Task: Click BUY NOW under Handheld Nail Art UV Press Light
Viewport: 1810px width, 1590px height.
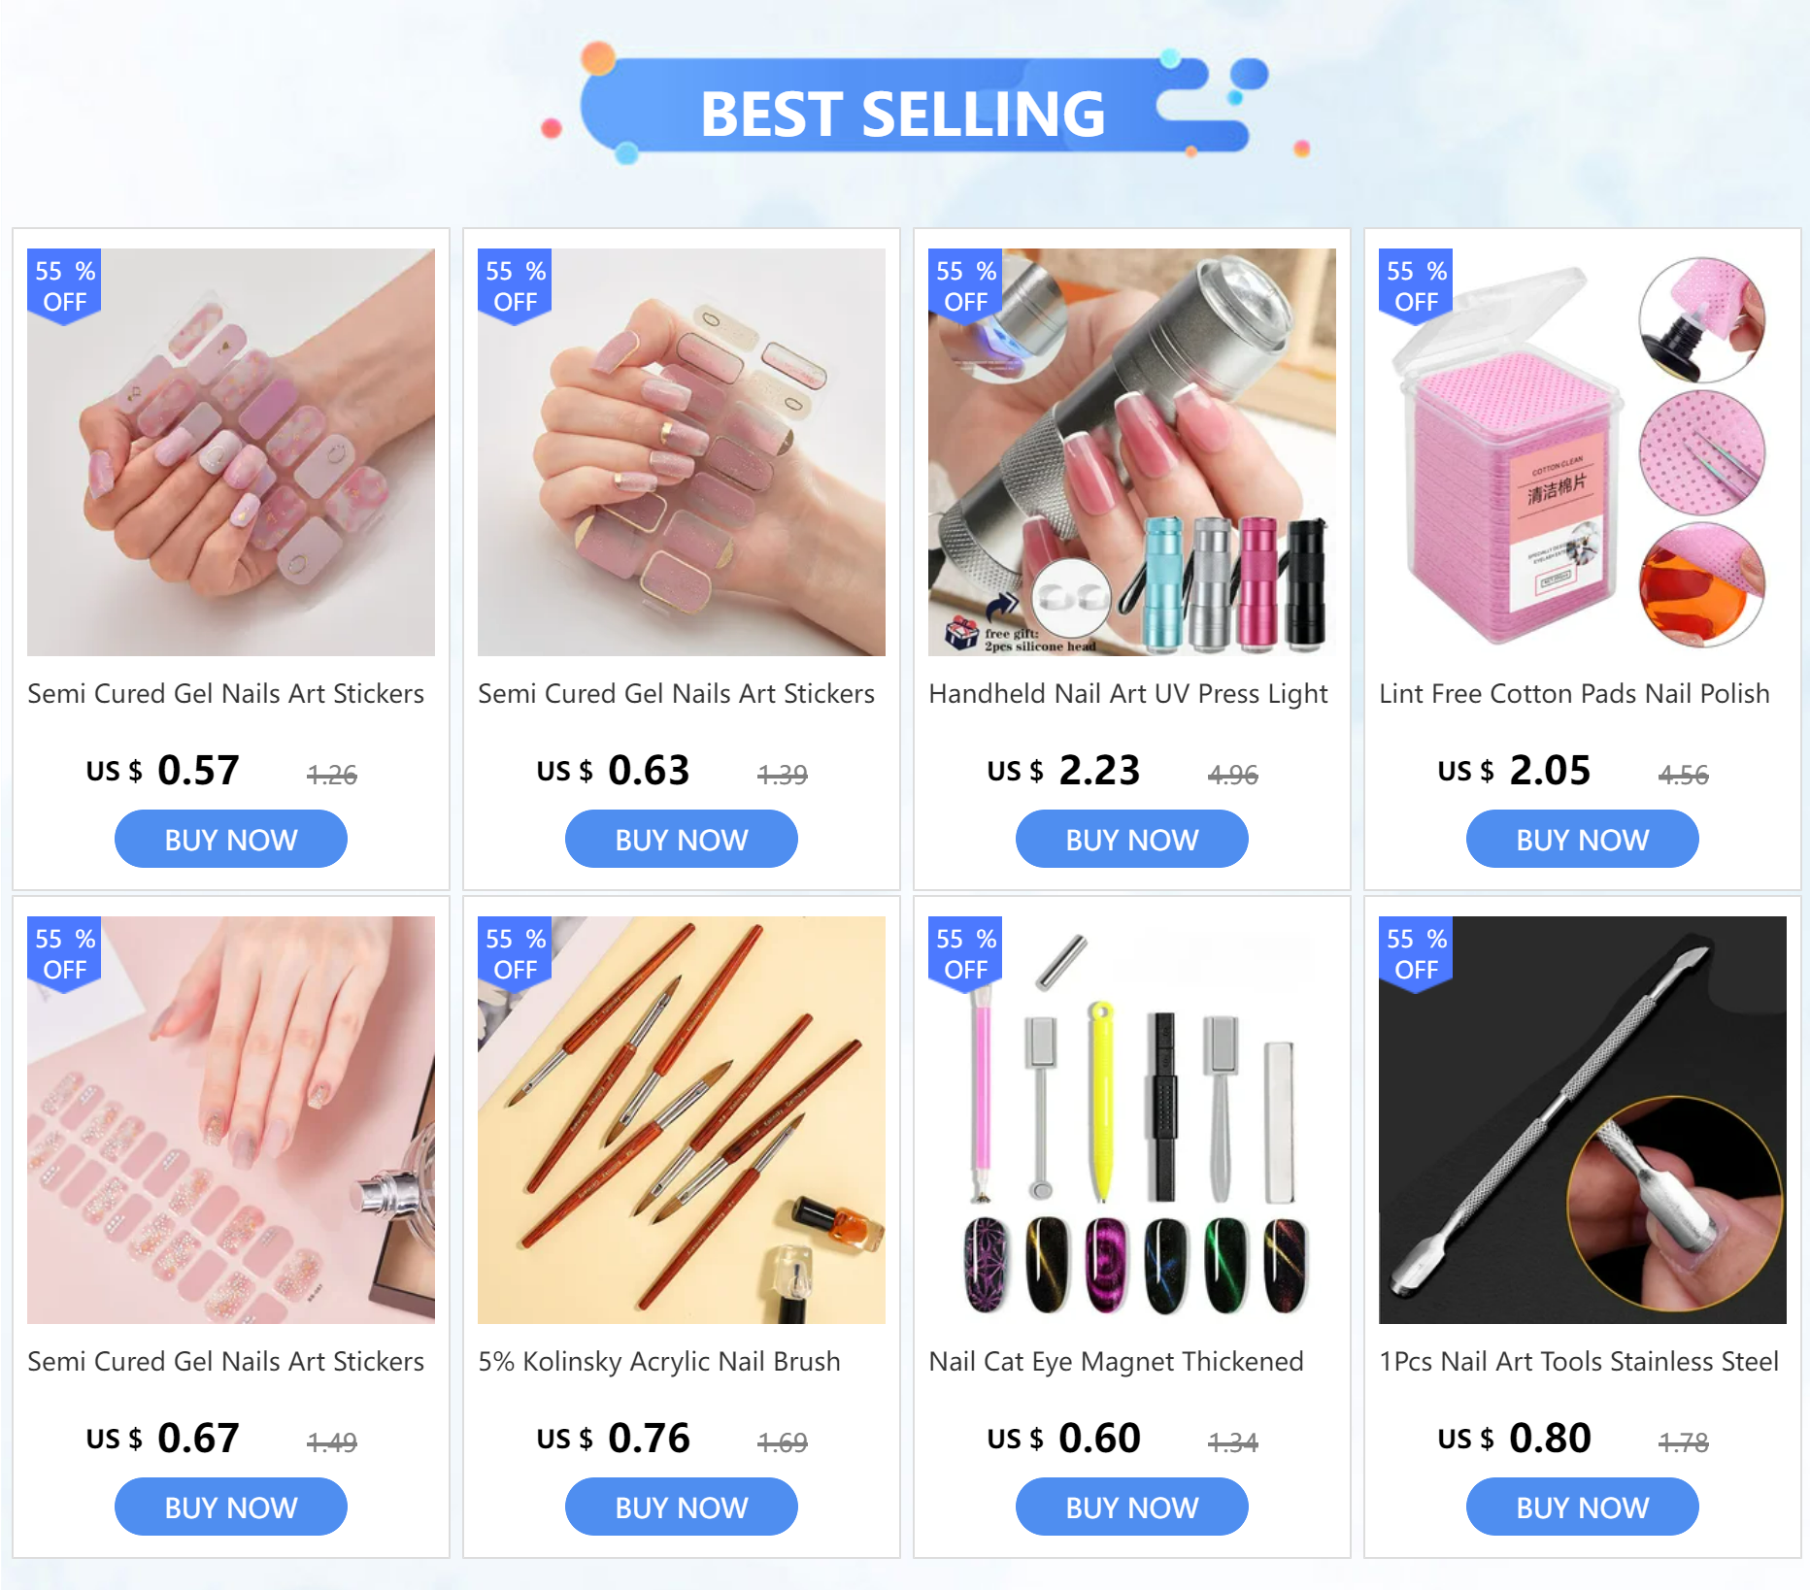Action: pyautogui.click(x=1132, y=840)
